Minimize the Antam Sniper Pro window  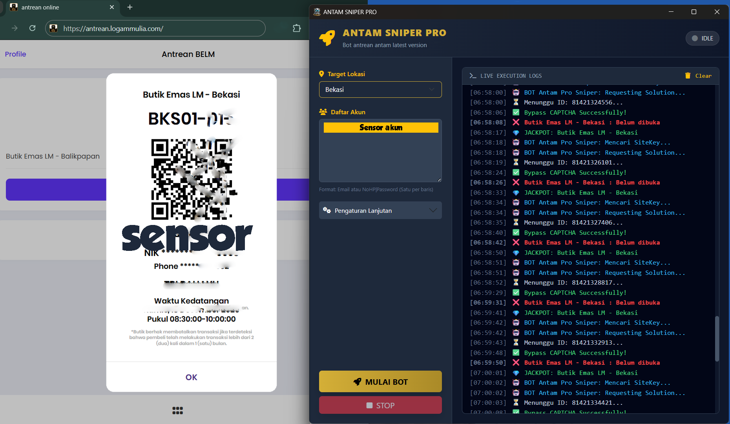click(x=671, y=12)
